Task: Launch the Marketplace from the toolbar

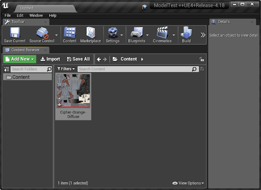Action: pos(90,35)
